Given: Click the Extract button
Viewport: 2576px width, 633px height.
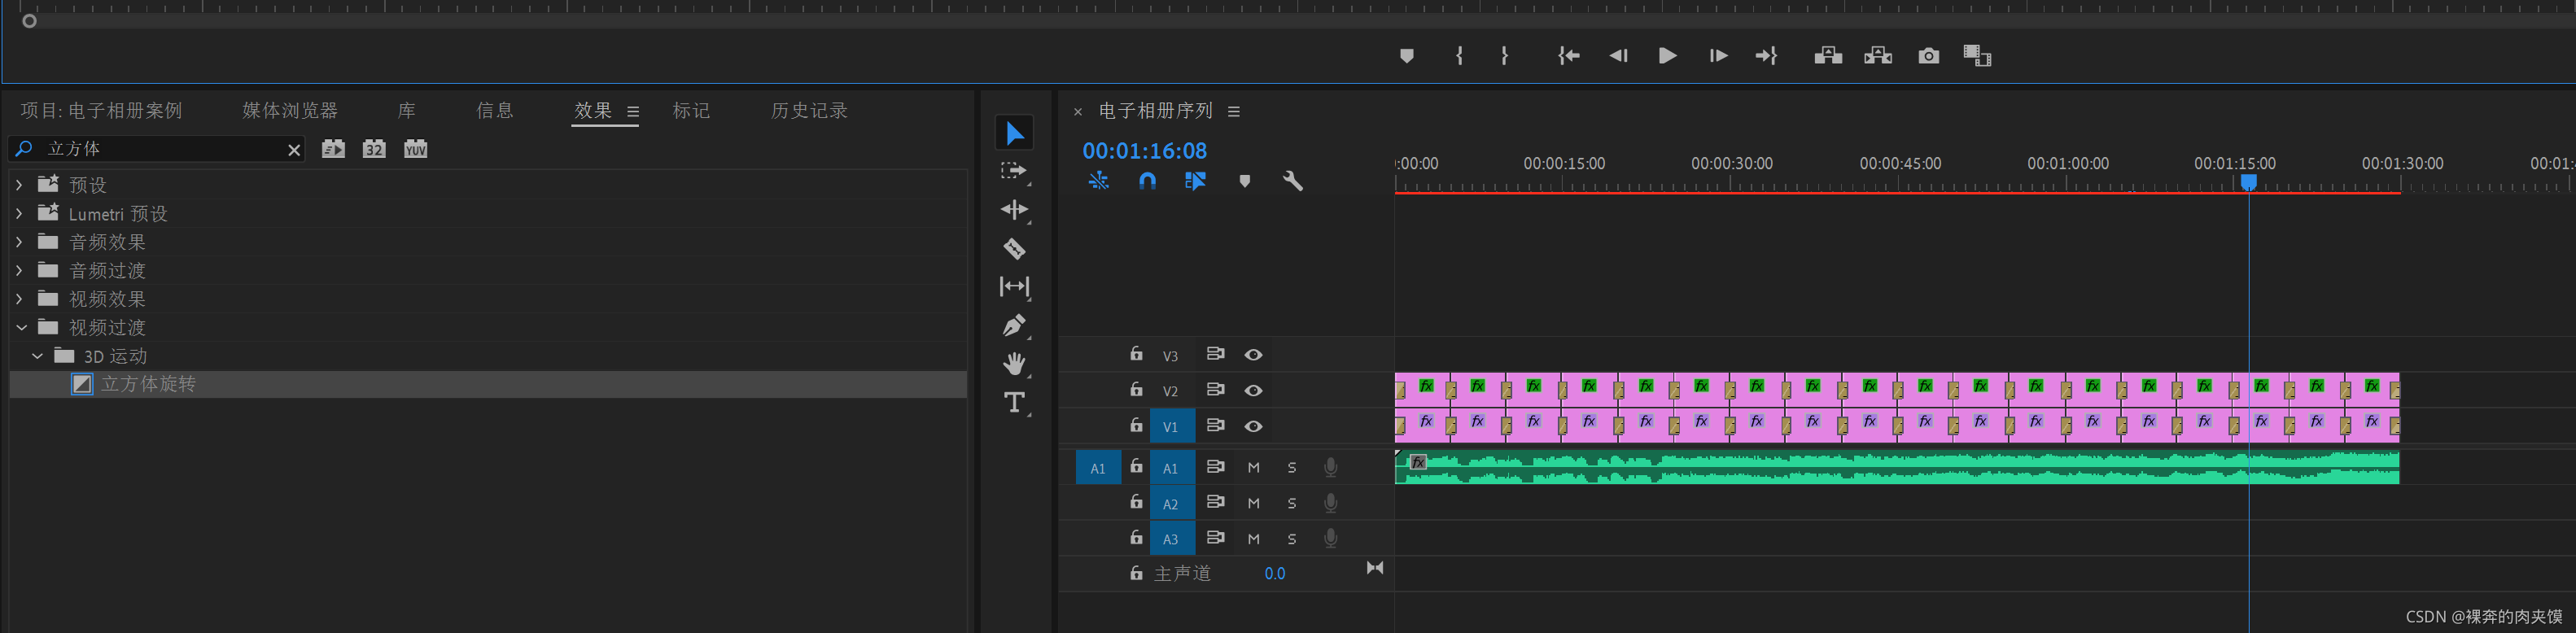Looking at the screenshot, I should (x=1878, y=56).
